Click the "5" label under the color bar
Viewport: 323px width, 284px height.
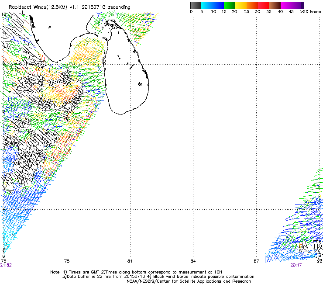point(202,11)
